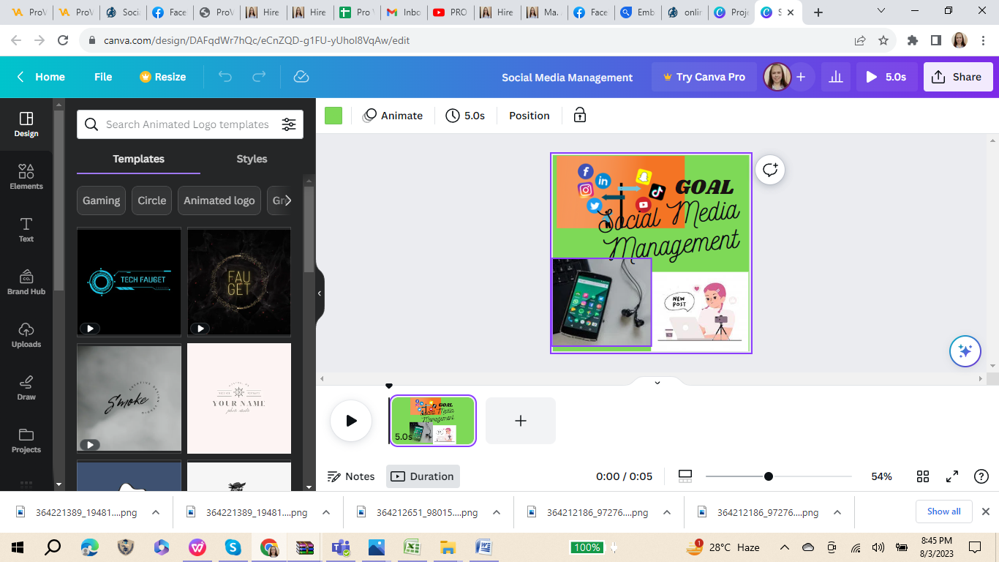999x562 pixels.
Task: Go back Home
Action: click(41, 77)
